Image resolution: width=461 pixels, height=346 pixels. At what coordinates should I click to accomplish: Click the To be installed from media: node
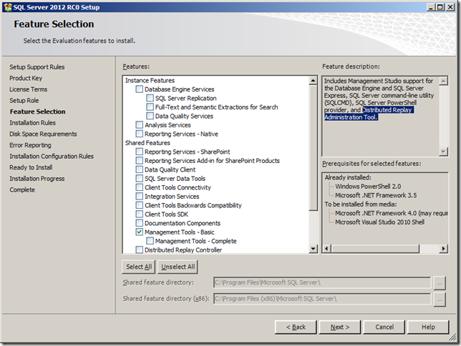click(361, 204)
